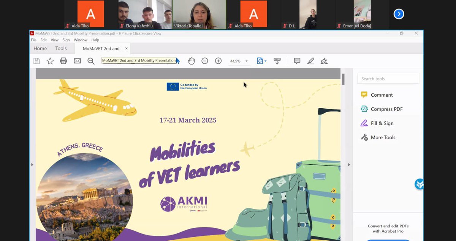This screenshot has width=456, height=241.
Task: Click the Compress PDF teal icon
Action: coord(364,109)
